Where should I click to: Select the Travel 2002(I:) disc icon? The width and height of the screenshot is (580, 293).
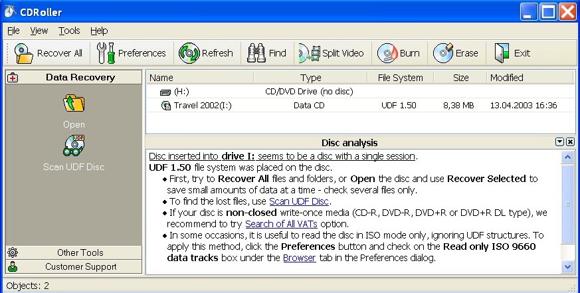166,106
